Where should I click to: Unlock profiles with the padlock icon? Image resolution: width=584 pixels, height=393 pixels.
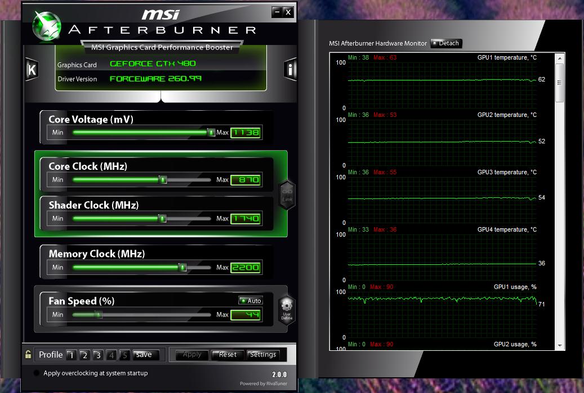28,354
